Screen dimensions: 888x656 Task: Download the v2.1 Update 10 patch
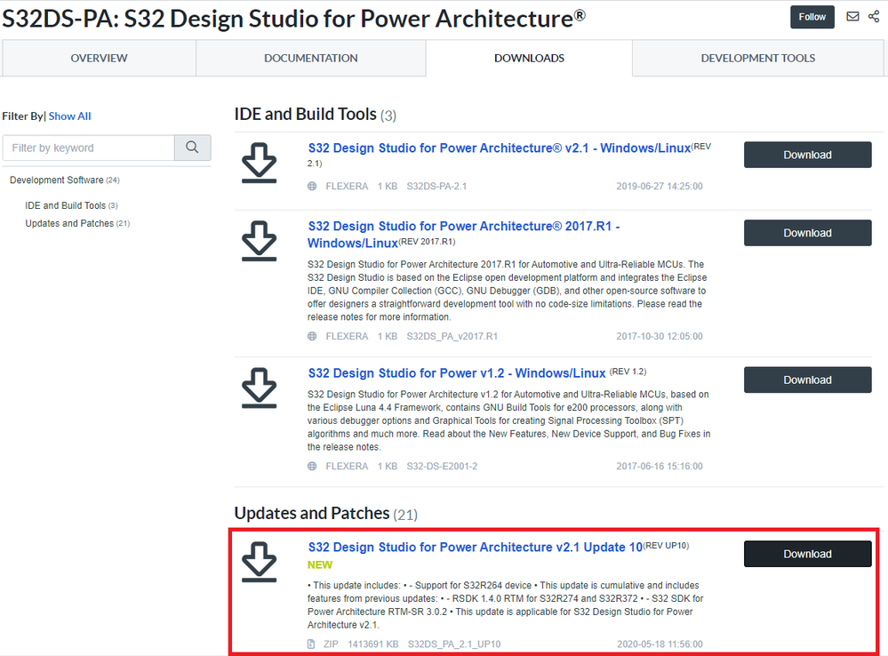[x=808, y=554]
